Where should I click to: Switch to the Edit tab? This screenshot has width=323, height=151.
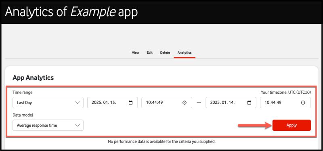[149, 52]
